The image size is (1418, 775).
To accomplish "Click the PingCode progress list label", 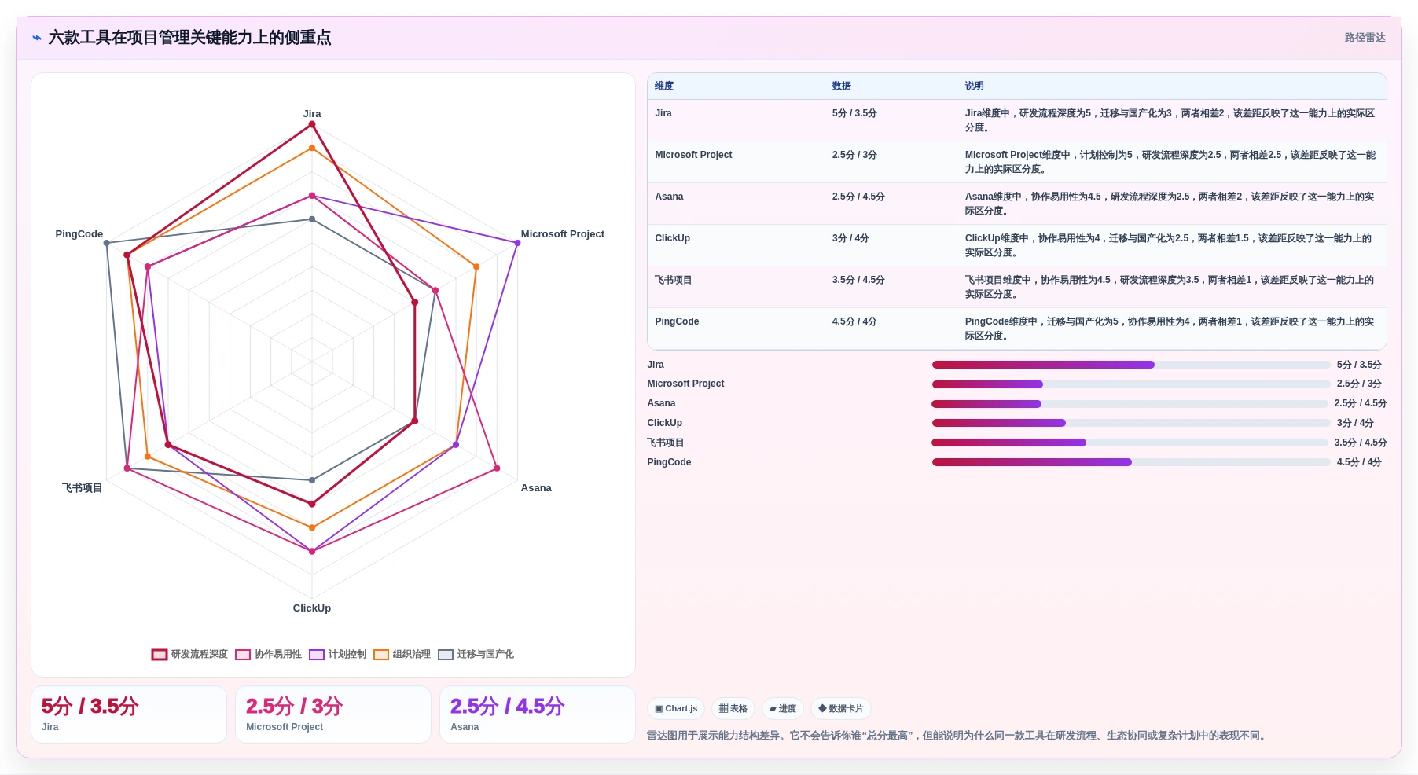I will 669,462.
